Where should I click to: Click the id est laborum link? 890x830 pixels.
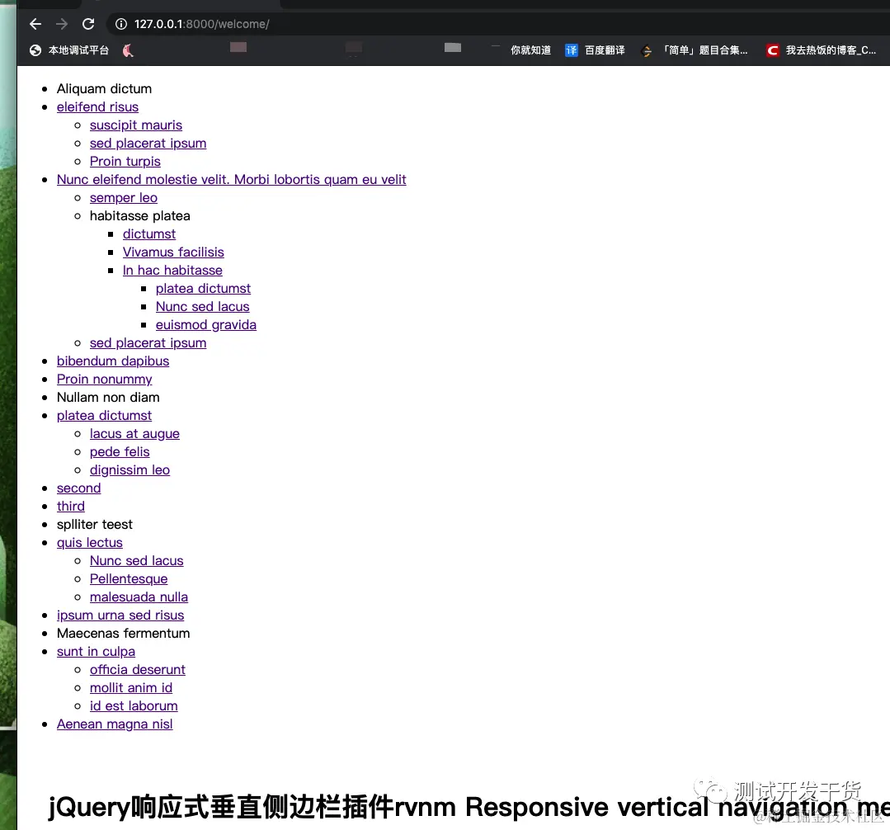tap(134, 705)
